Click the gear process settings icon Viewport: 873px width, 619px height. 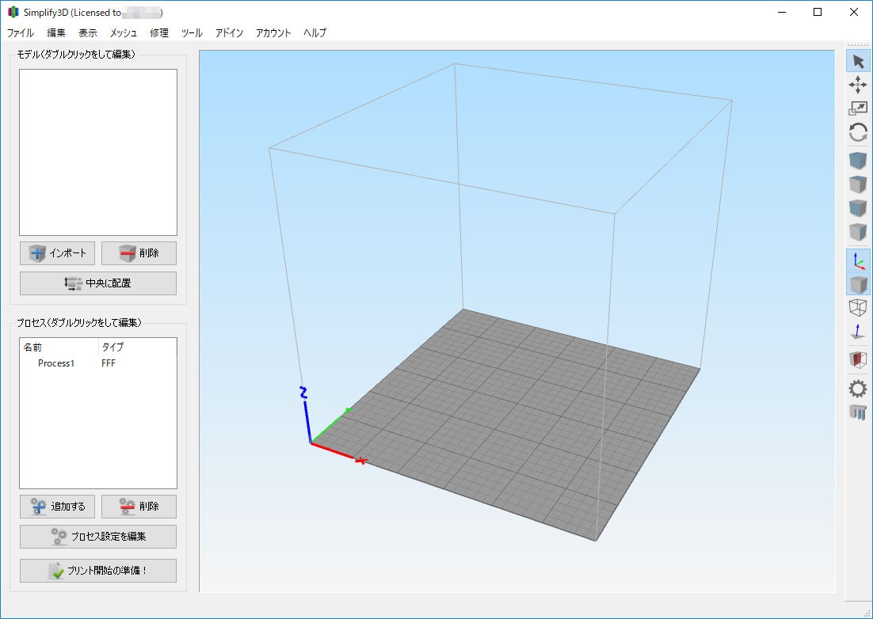[x=858, y=388]
